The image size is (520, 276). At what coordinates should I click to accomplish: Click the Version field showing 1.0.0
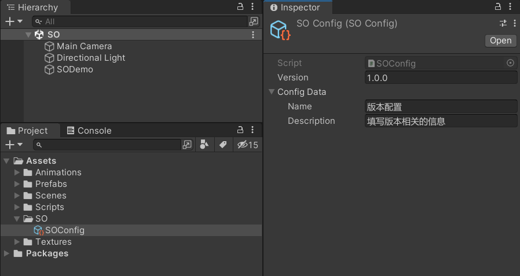point(441,78)
